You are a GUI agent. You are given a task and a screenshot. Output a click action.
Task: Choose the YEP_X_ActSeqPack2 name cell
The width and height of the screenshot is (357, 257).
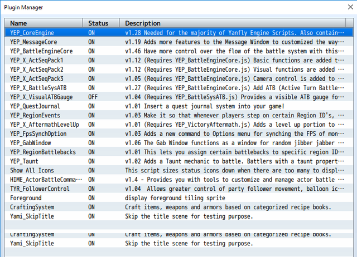(x=36, y=70)
